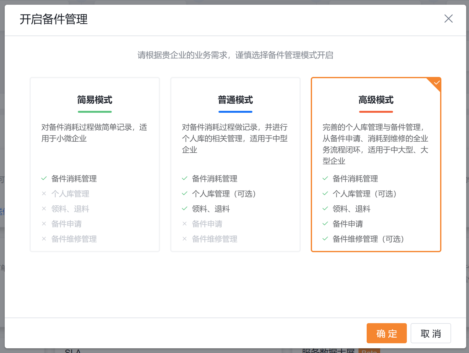Click the green underline under 简易模式
This screenshot has width=469, height=353.
click(95, 111)
